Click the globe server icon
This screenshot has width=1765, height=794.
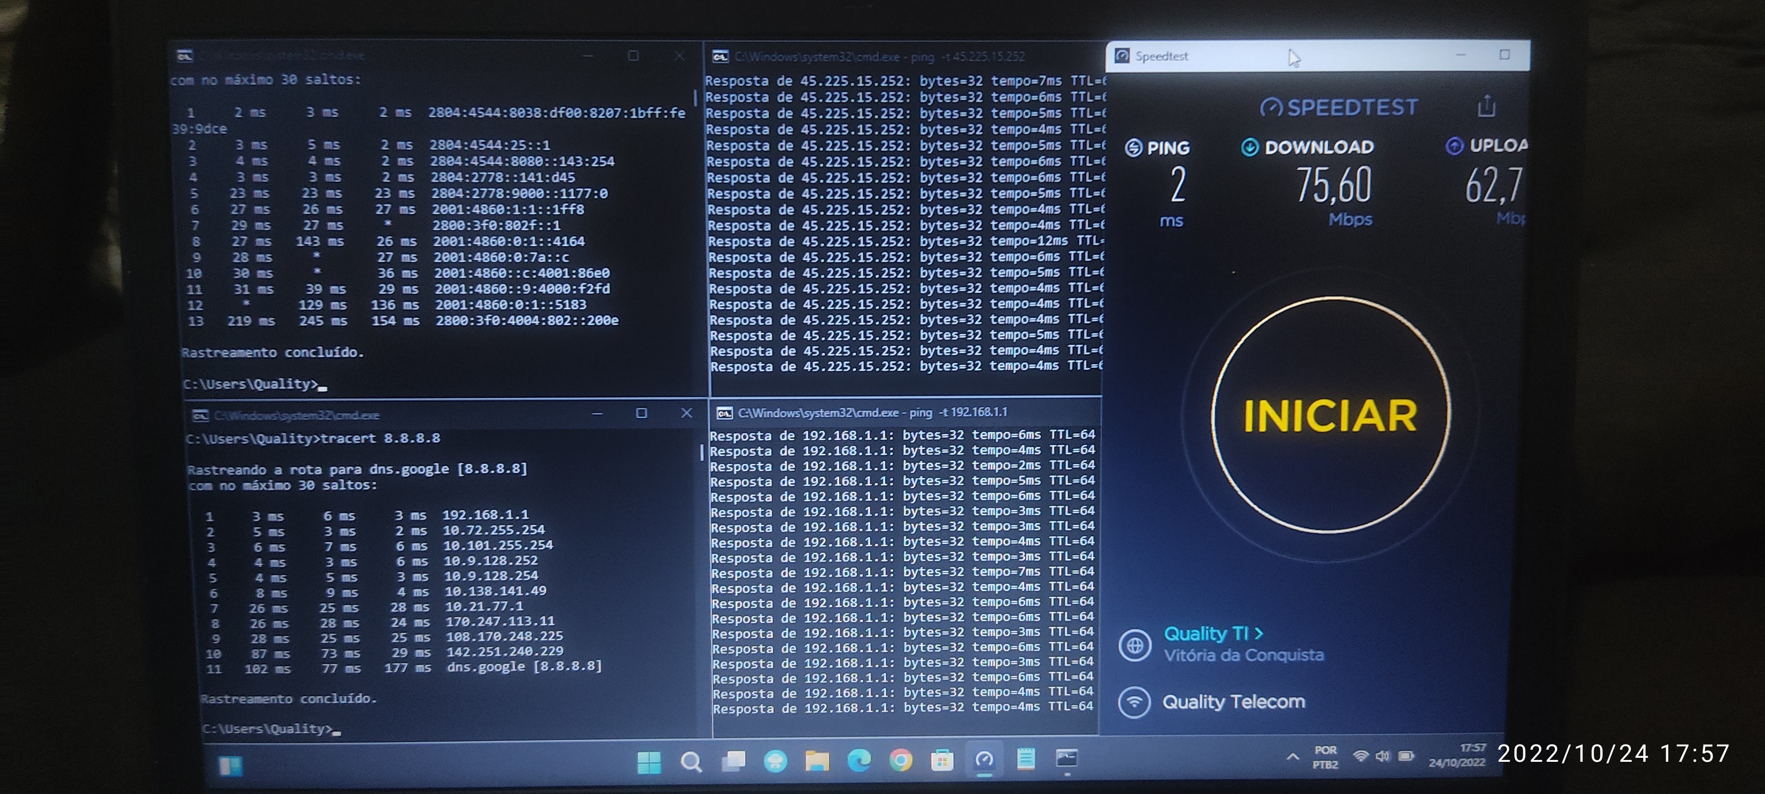tap(1134, 644)
